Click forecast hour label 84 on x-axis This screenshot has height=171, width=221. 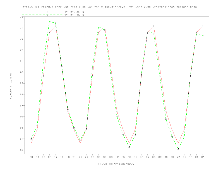tap(203, 157)
